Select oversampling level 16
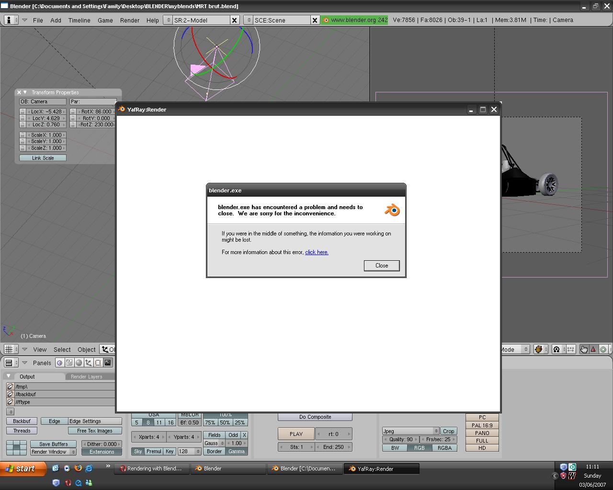613x490 pixels. tap(170, 423)
